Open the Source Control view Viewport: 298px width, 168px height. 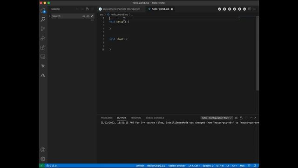point(43,28)
